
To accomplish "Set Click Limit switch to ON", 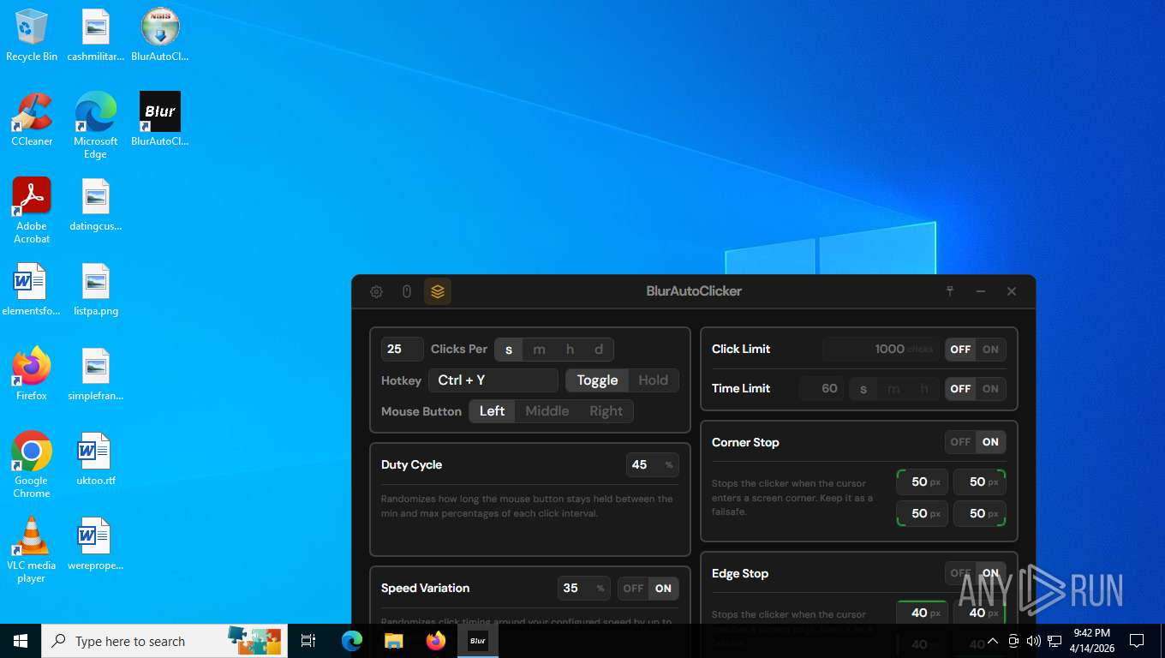I will [991, 350].
